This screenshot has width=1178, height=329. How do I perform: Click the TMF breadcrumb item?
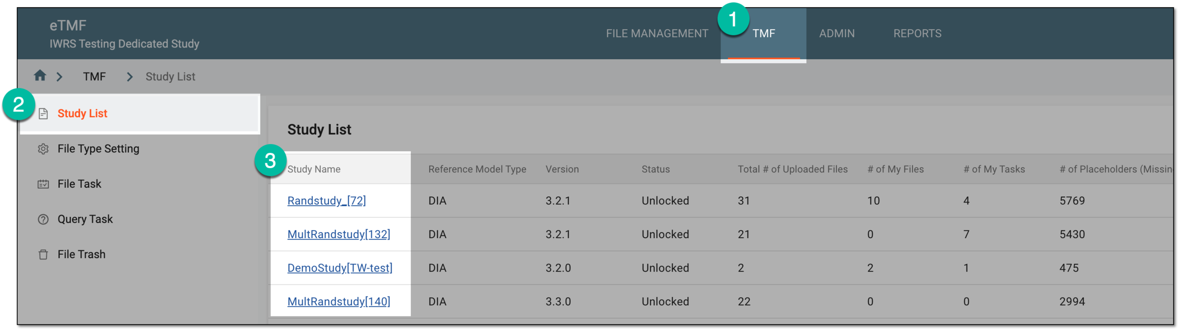[94, 77]
